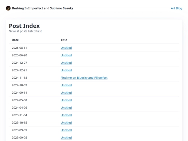Viewport: 188px width, 141px height.
Task: Select date cell 2024-12-21
Action: pos(19,70)
